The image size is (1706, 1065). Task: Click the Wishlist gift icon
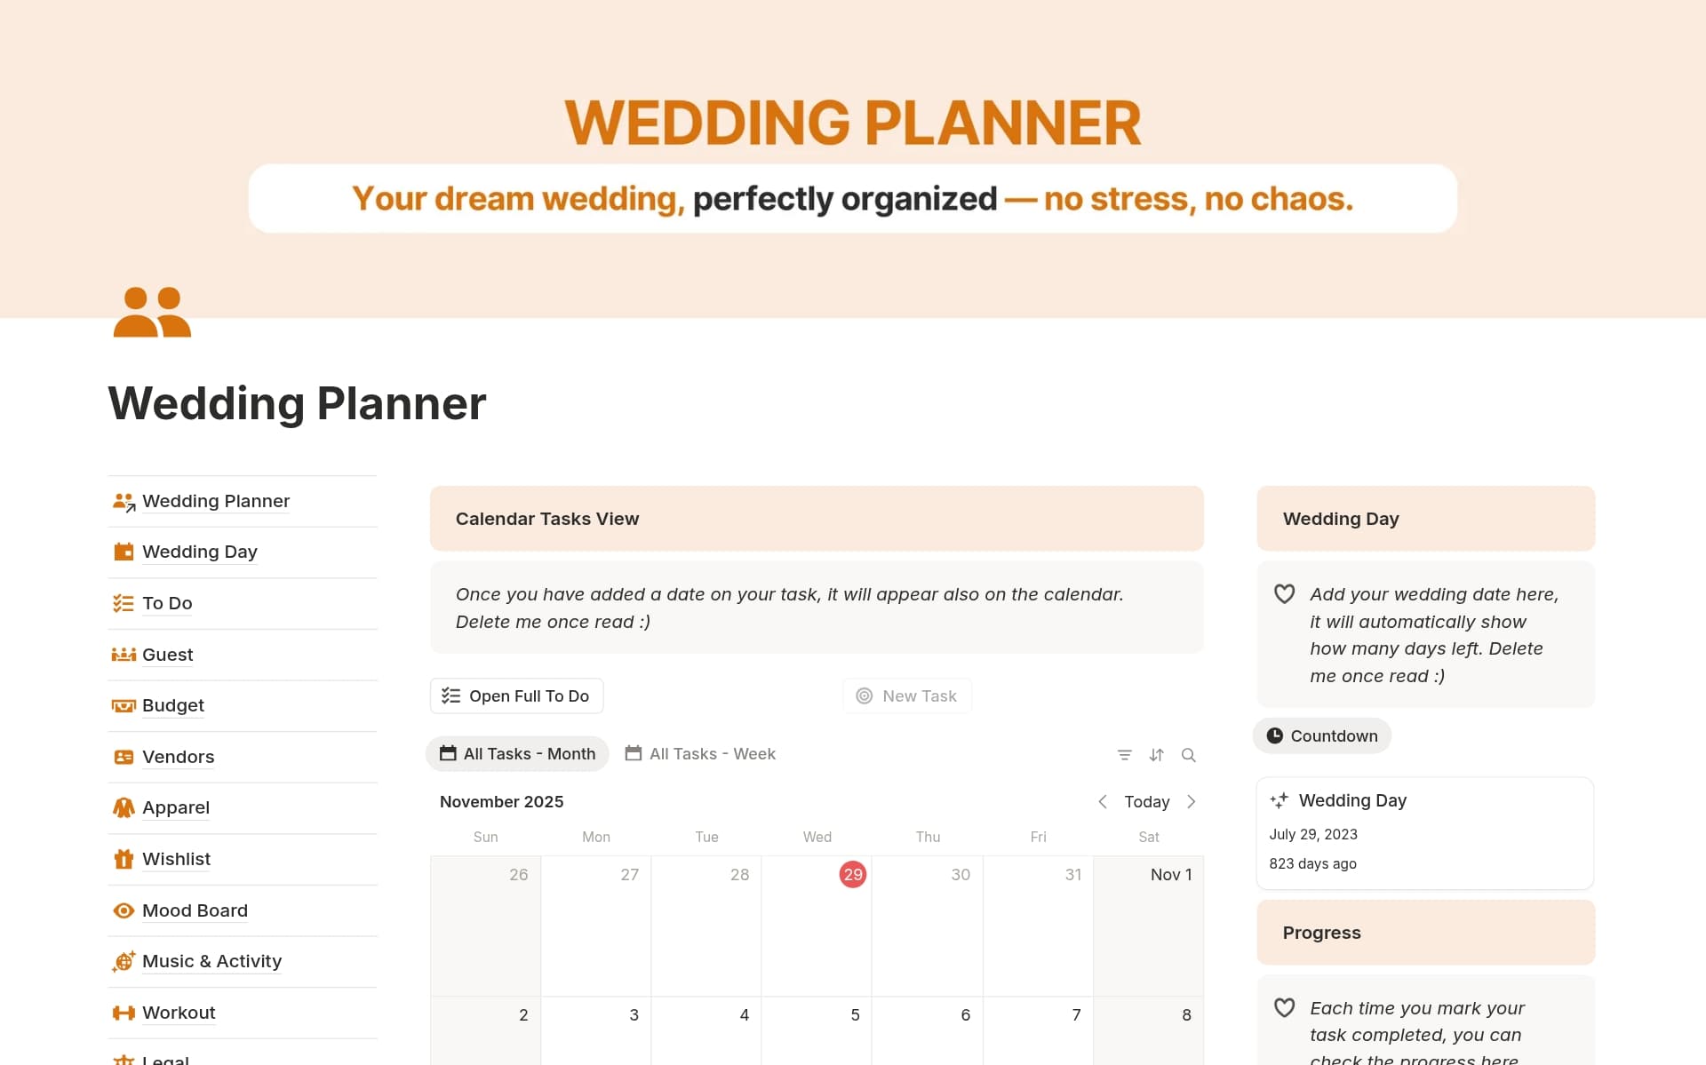click(x=124, y=859)
